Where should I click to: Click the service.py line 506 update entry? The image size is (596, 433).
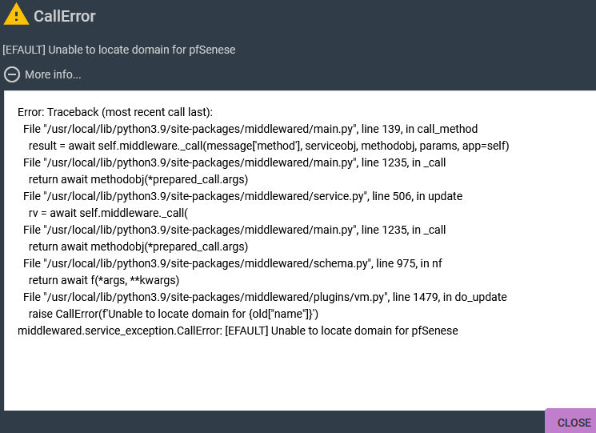[242, 196]
